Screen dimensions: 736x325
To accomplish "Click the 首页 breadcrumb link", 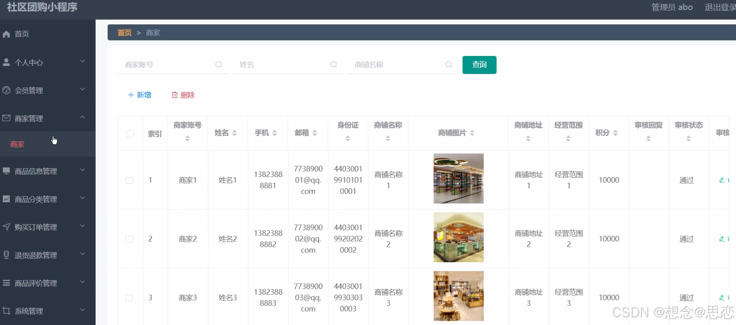I will pyautogui.click(x=124, y=33).
